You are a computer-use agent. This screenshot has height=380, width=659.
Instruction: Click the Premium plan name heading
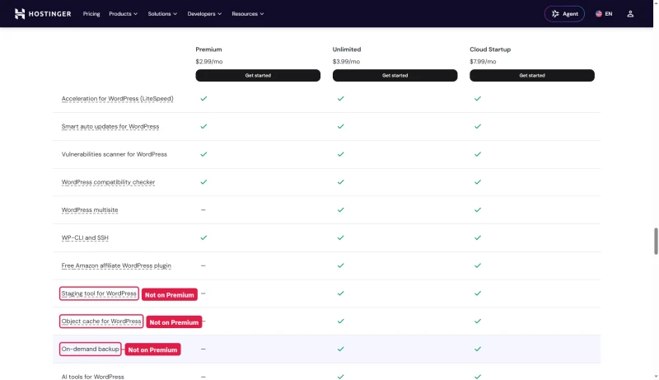[x=208, y=49]
